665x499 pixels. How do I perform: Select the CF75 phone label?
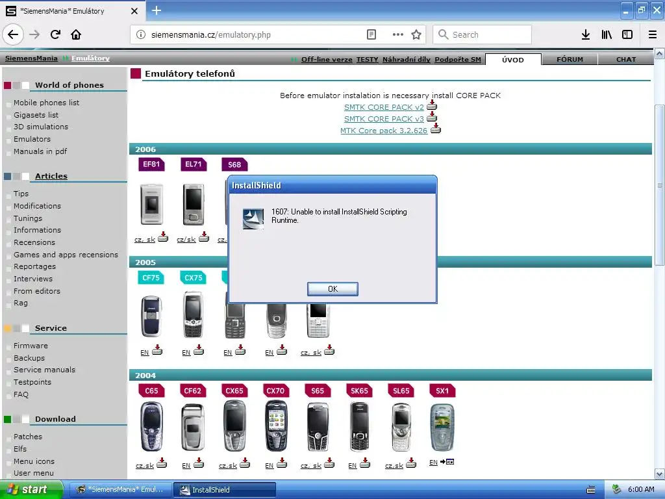click(x=151, y=277)
